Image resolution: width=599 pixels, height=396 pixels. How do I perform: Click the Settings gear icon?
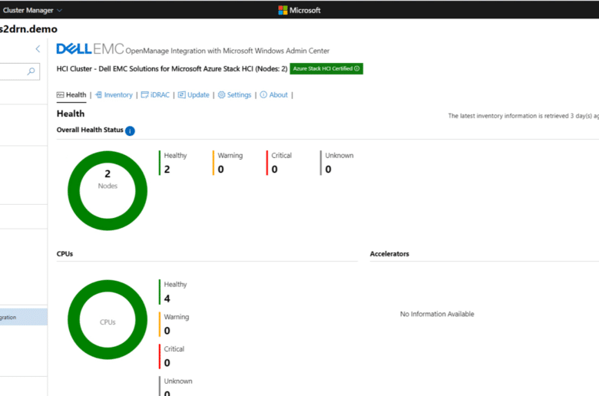tap(222, 95)
